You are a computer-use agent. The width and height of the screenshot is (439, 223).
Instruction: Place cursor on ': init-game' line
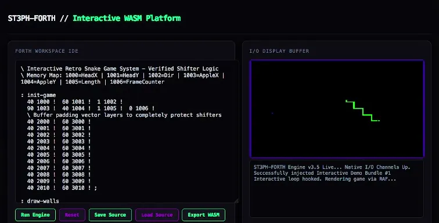[38, 95]
